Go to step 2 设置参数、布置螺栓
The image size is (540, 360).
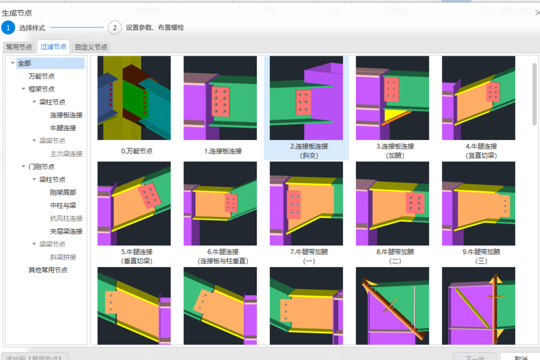click(x=146, y=28)
